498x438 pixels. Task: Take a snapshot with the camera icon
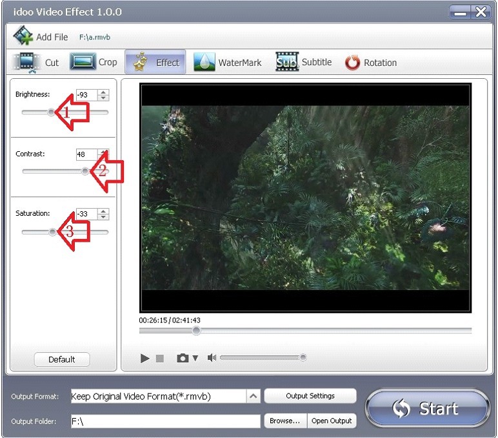(183, 358)
